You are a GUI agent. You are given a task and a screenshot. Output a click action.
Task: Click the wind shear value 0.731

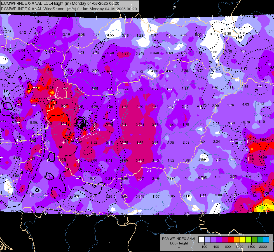click(x=140, y=125)
